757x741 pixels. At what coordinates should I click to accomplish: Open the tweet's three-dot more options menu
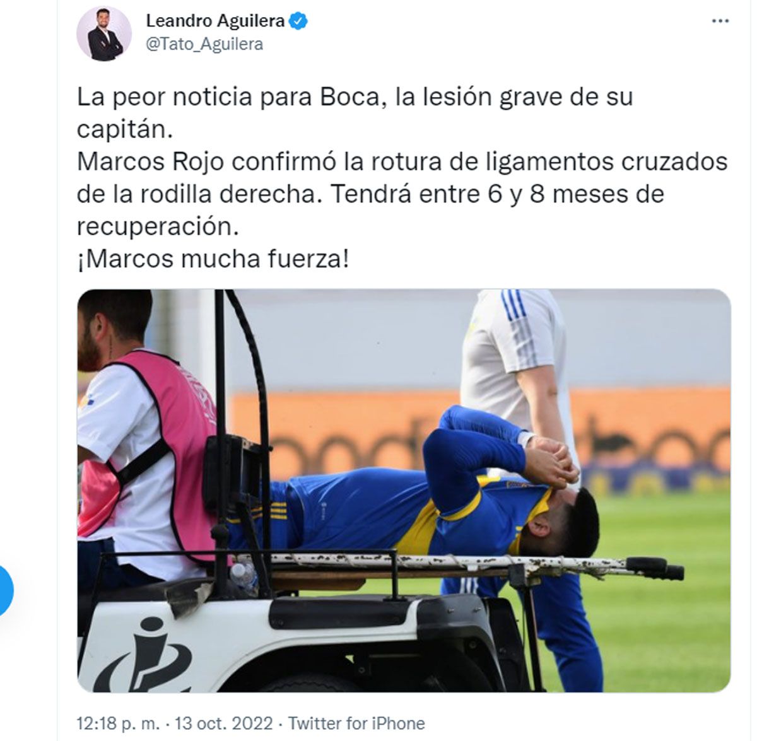[720, 21]
